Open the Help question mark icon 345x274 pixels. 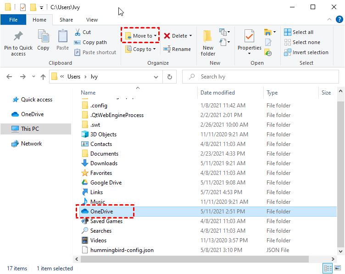point(339,19)
